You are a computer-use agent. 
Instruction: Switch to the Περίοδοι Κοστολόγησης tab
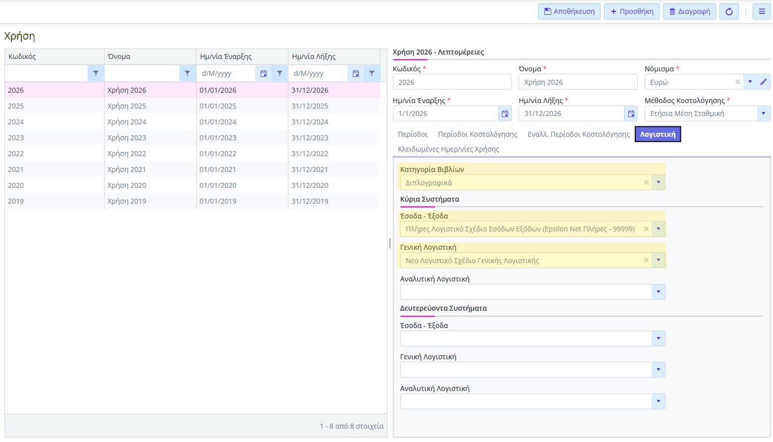477,134
